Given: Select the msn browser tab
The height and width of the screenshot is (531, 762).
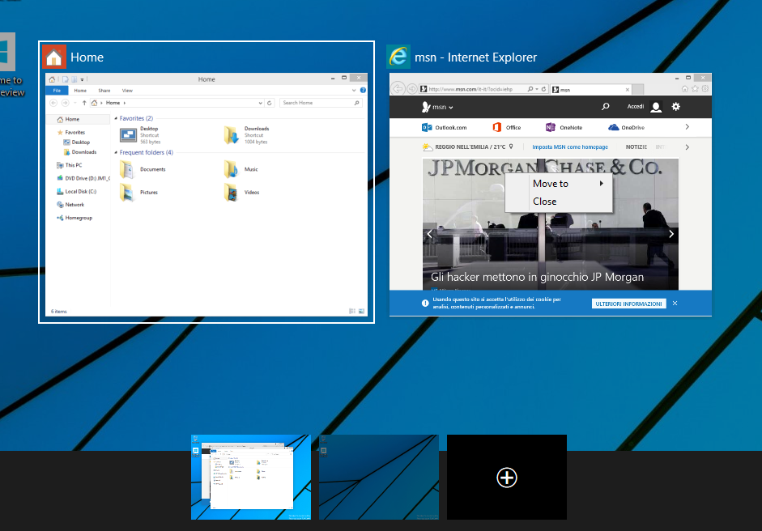Looking at the screenshot, I should pyautogui.click(x=591, y=89).
